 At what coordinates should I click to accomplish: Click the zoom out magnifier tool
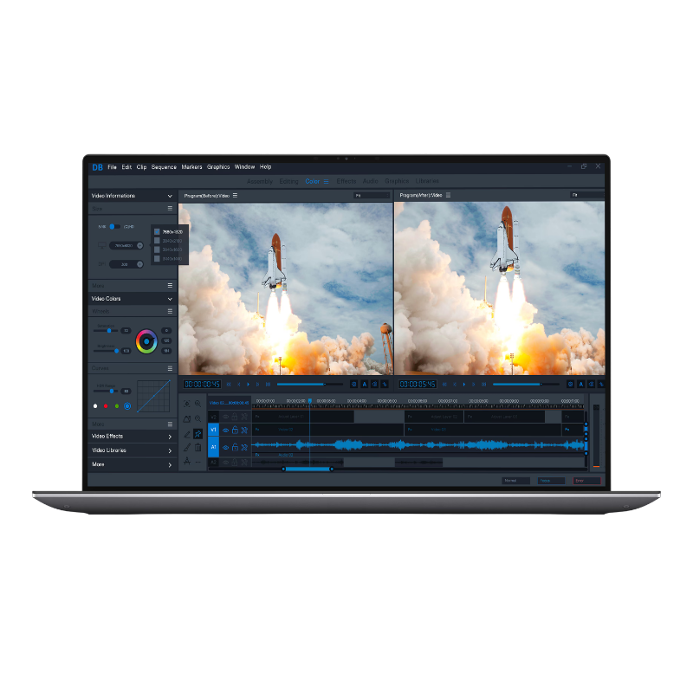click(198, 418)
